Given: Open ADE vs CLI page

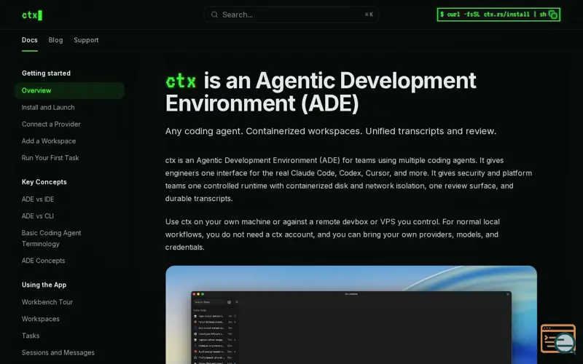Looking at the screenshot, I should [38, 216].
